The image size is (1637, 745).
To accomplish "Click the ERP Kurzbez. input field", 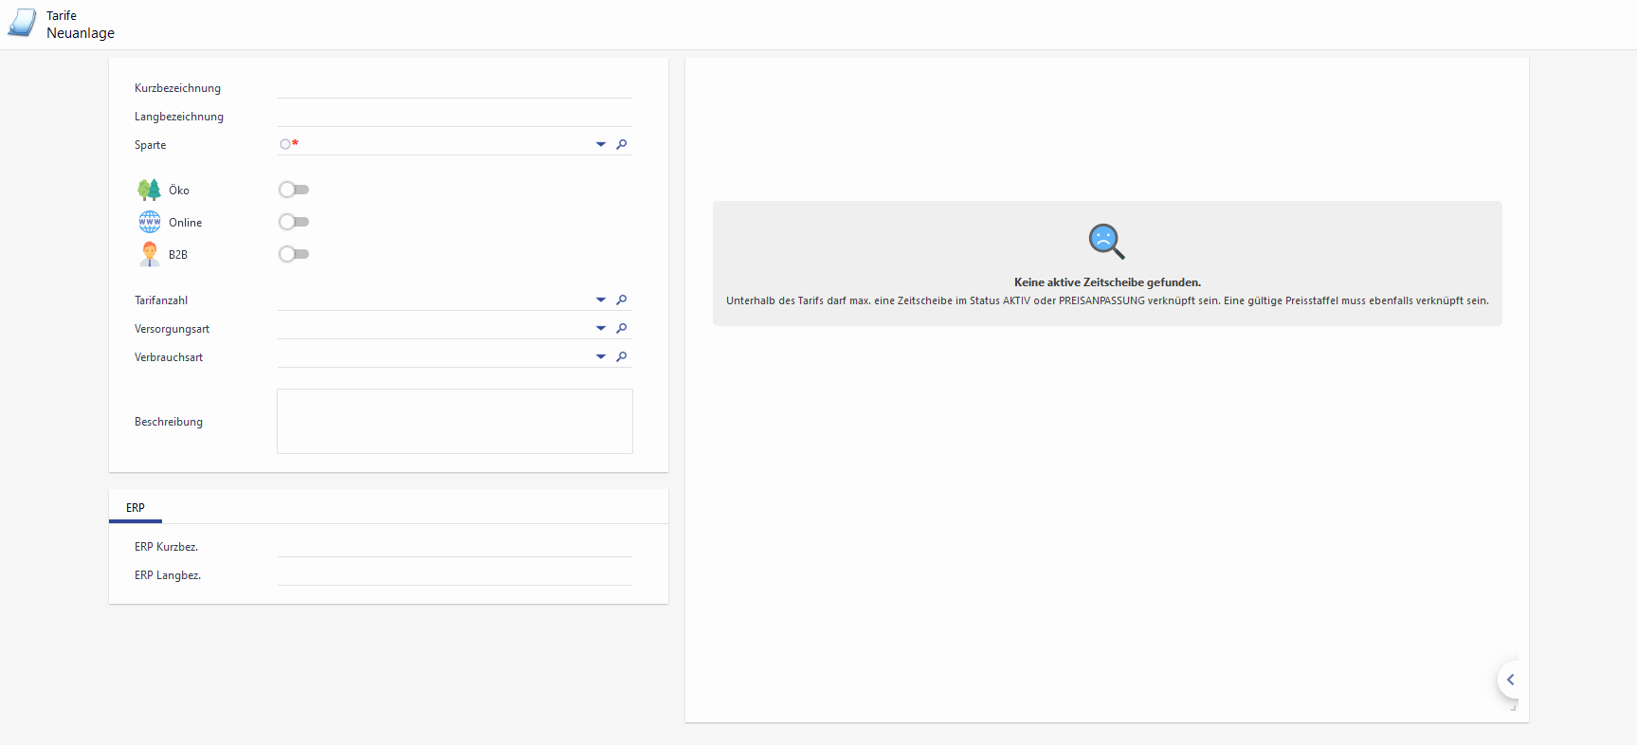I will [x=454, y=546].
